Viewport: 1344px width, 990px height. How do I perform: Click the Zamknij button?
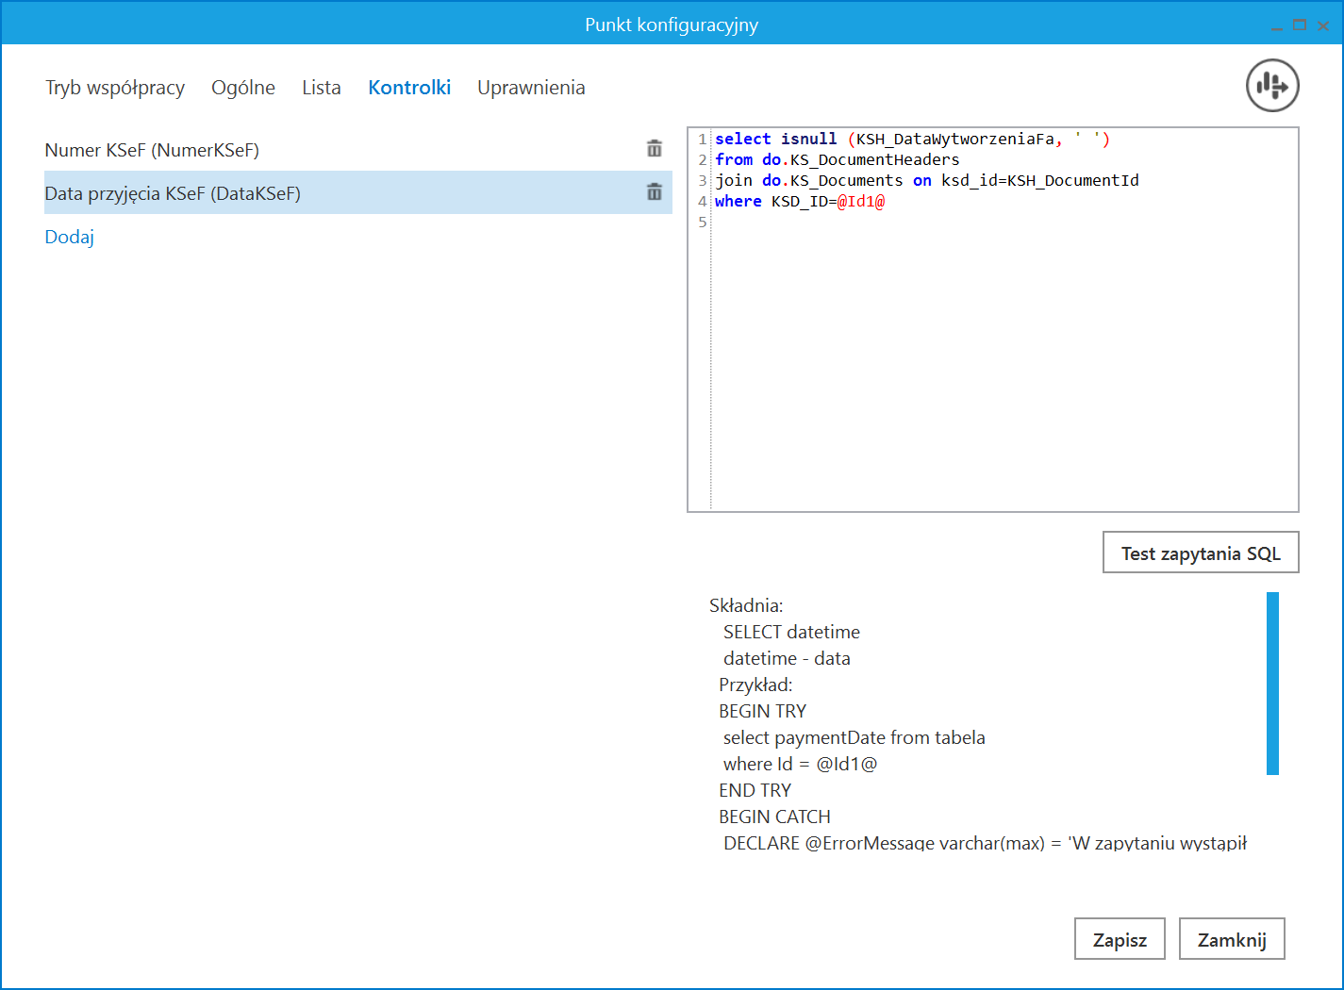tap(1232, 939)
